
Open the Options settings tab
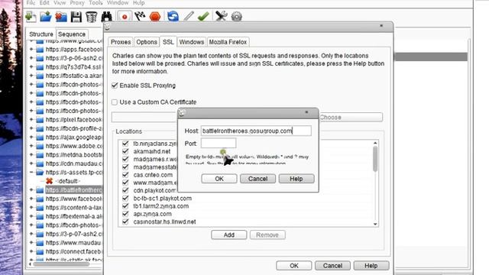click(147, 42)
